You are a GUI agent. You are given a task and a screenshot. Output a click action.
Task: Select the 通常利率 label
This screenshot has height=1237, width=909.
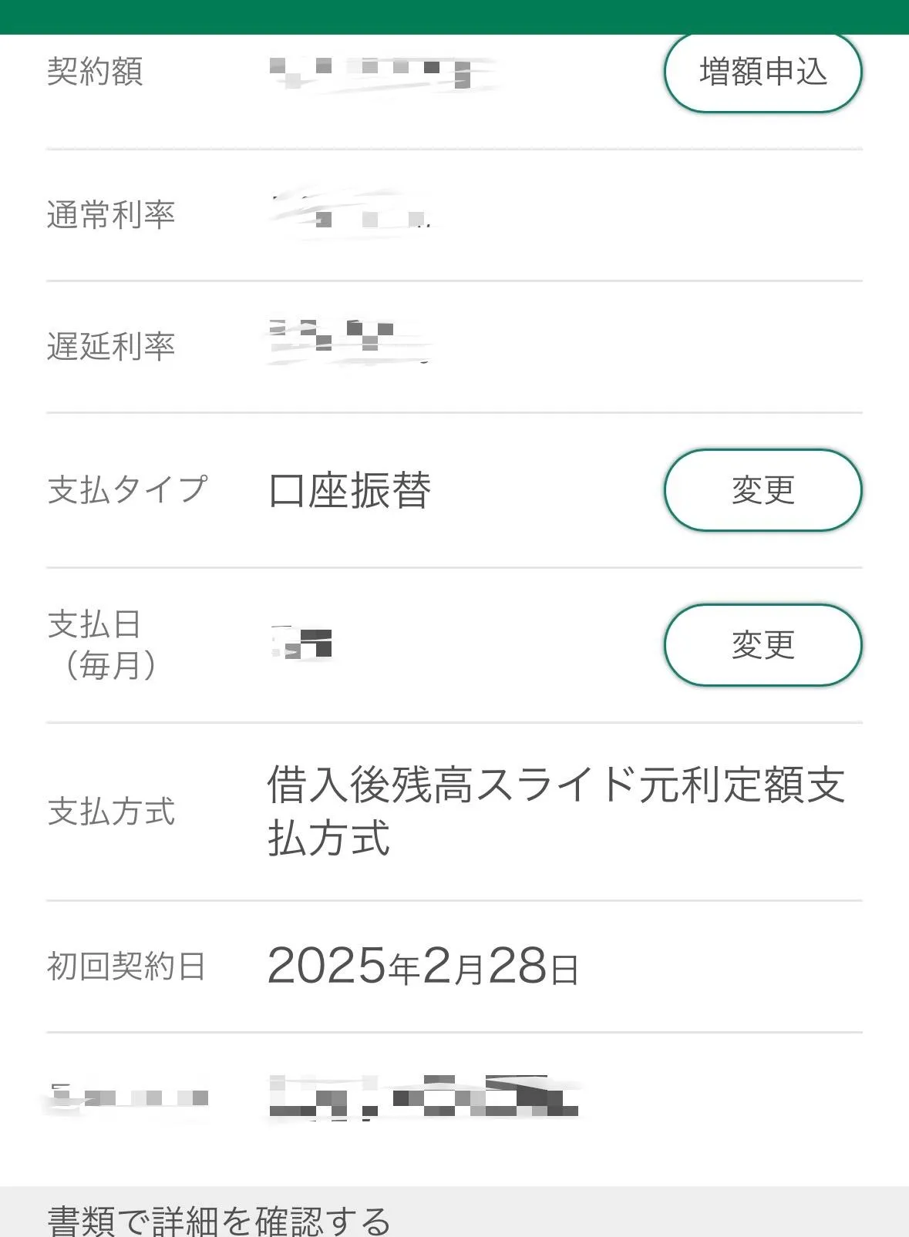[111, 214]
